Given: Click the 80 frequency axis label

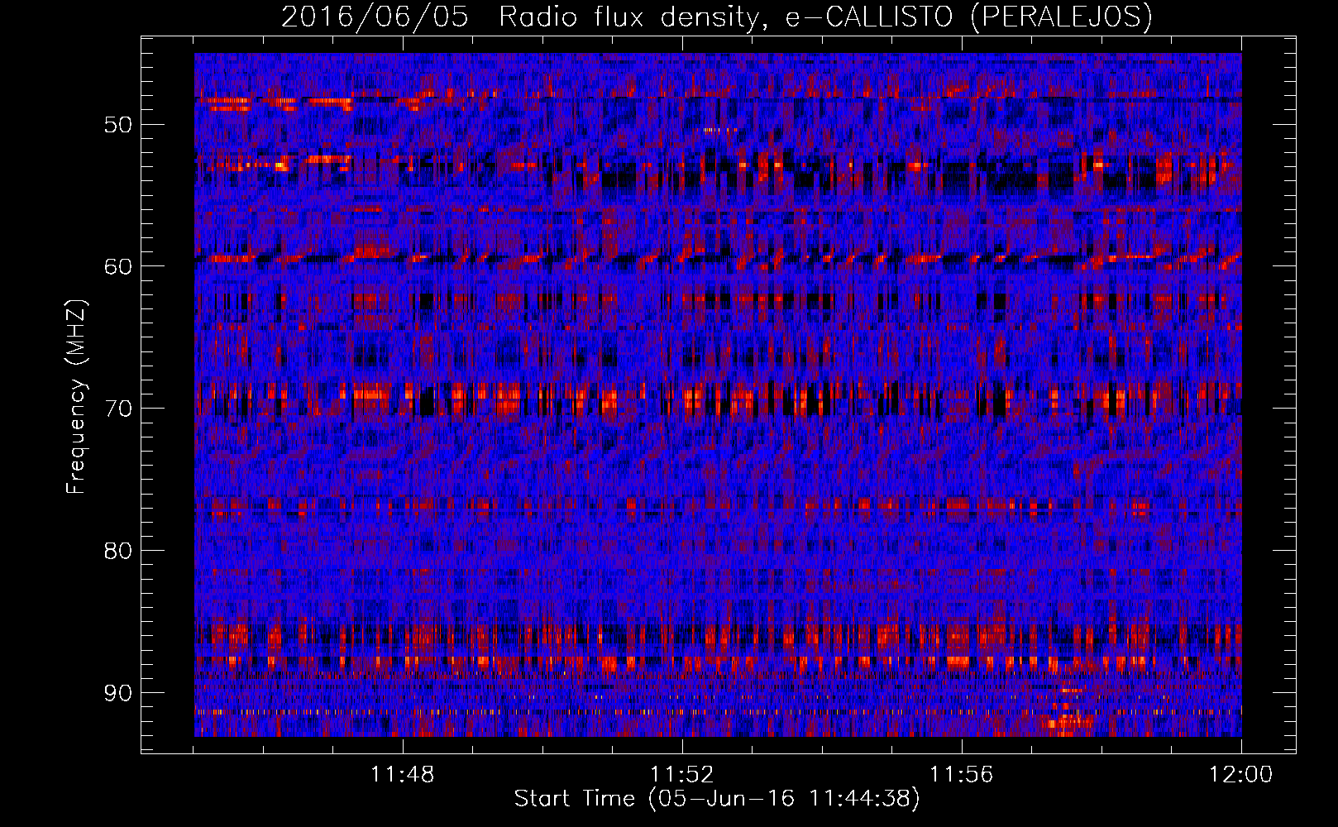Looking at the screenshot, I should click(x=117, y=551).
